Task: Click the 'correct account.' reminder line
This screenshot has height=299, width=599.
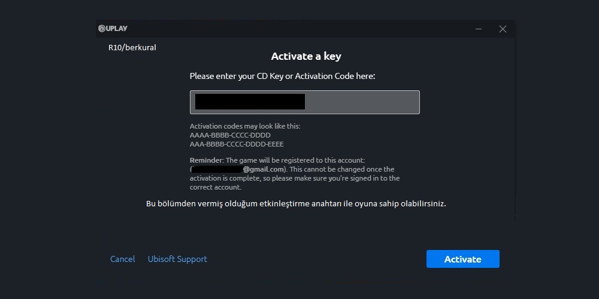Action: click(x=216, y=188)
